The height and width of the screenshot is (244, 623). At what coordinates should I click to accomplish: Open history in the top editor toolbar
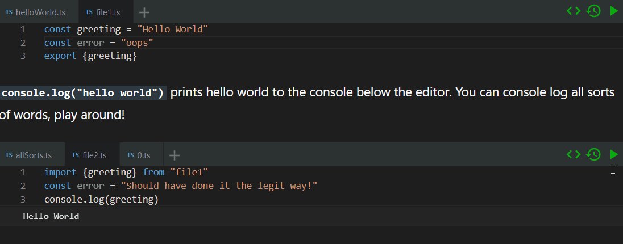point(593,11)
